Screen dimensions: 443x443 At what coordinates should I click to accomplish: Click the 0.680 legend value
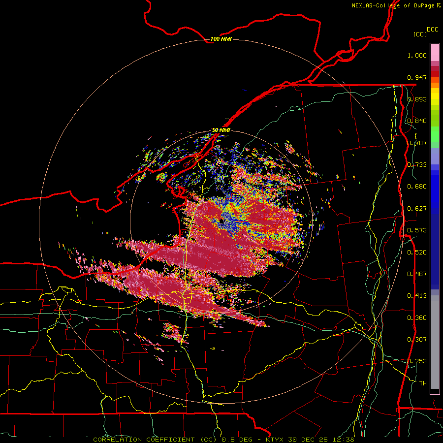pyautogui.click(x=417, y=187)
